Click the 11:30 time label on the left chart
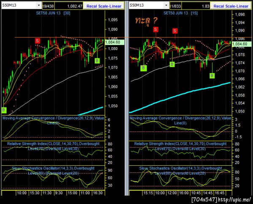Image resolution: width=253 pixels, height=204 pixels. (x=47, y=193)
